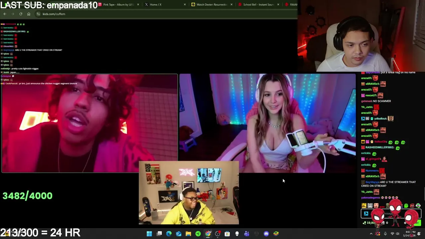
Task: Open the green circular taskbar app
Action: pos(198,234)
